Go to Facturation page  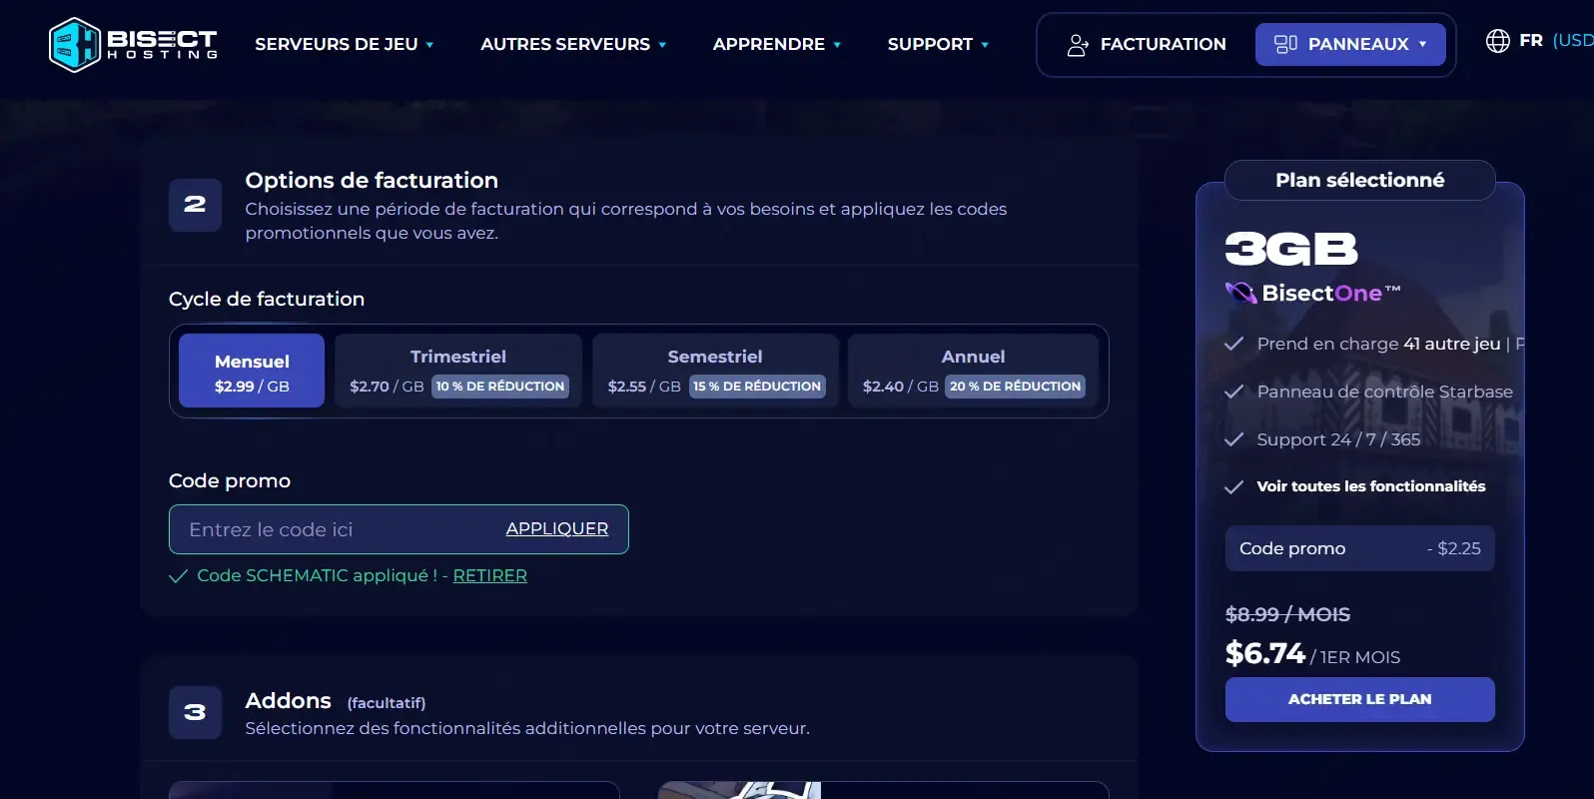tap(1147, 44)
